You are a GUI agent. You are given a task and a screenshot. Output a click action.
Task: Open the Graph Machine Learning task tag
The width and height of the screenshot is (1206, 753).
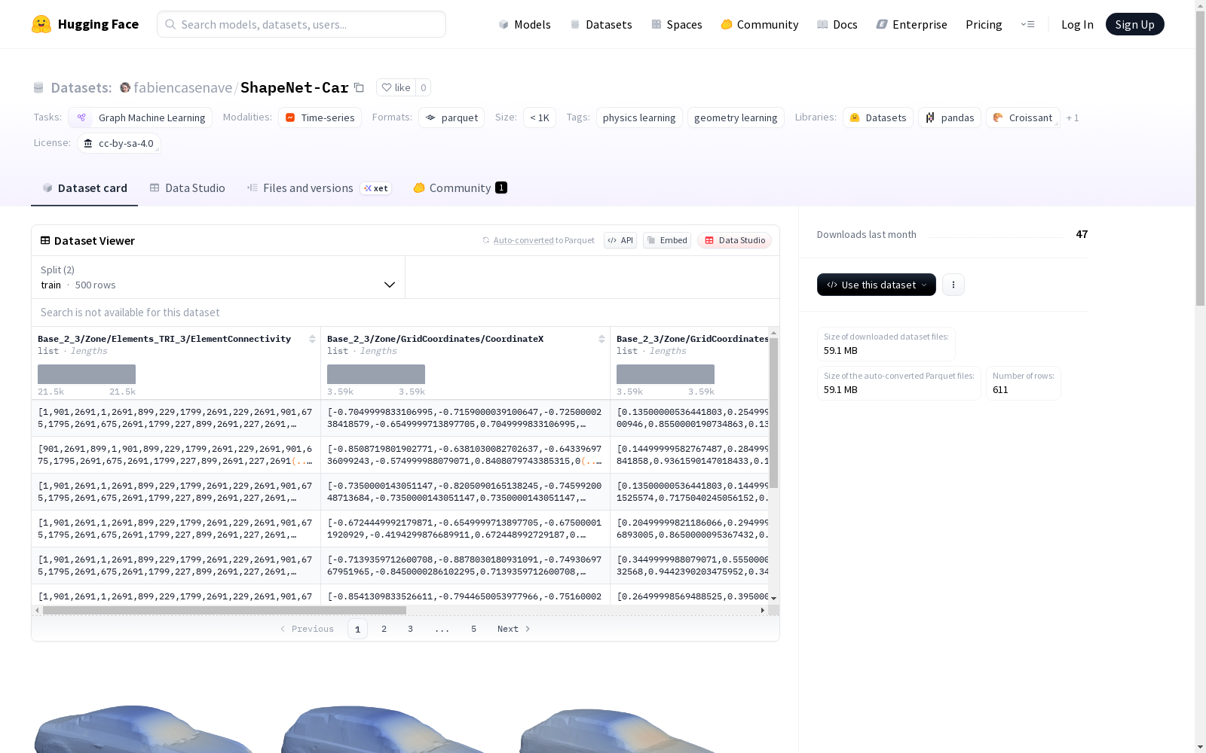point(140,117)
